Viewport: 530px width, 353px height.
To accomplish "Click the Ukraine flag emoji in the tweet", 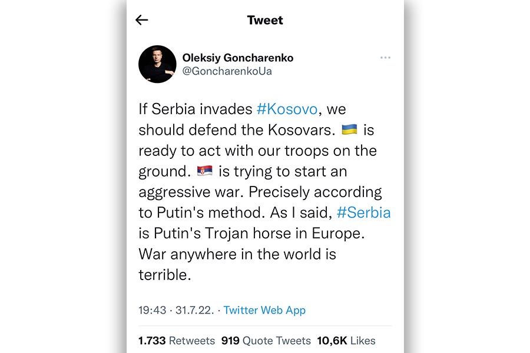I will pos(350,129).
